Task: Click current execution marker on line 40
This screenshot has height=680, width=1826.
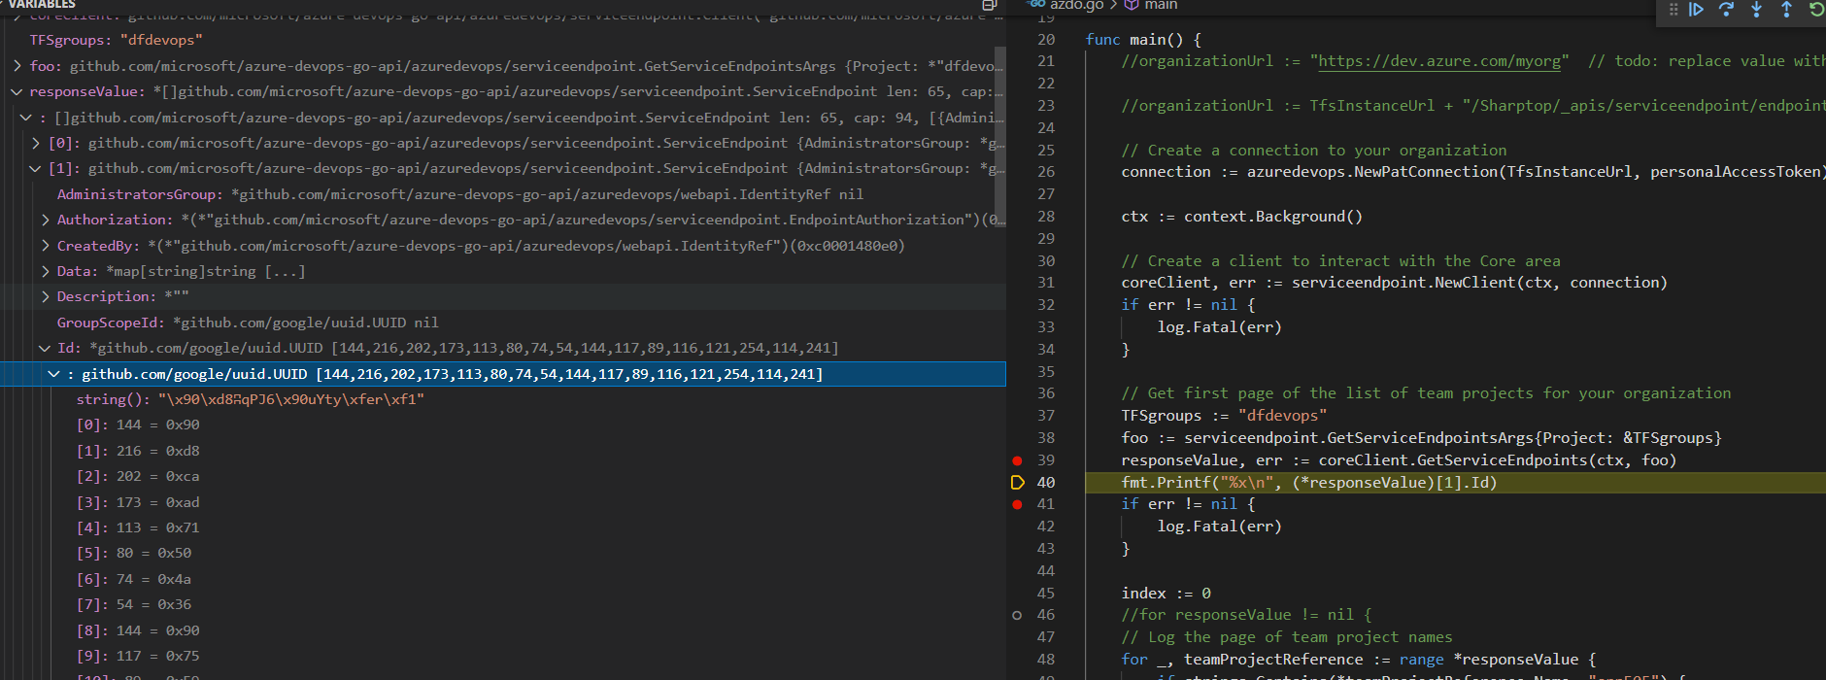Action: 1017,483
